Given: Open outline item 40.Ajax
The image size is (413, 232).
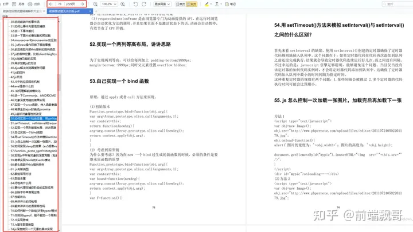Looking at the screenshot, I should point(28,67).
